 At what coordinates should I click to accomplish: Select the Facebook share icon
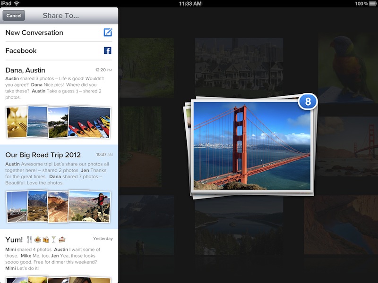point(108,50)
